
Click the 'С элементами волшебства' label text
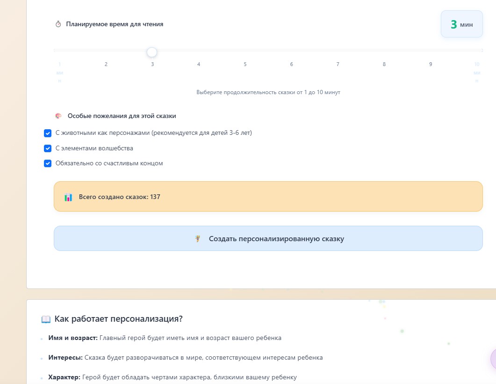[94, 148]
